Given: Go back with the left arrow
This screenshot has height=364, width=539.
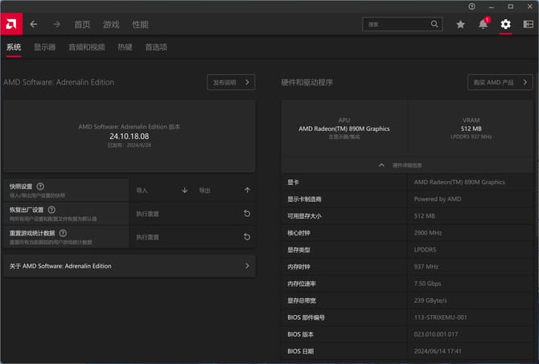Looking at the screenshot, I should [x=34, y=24].
